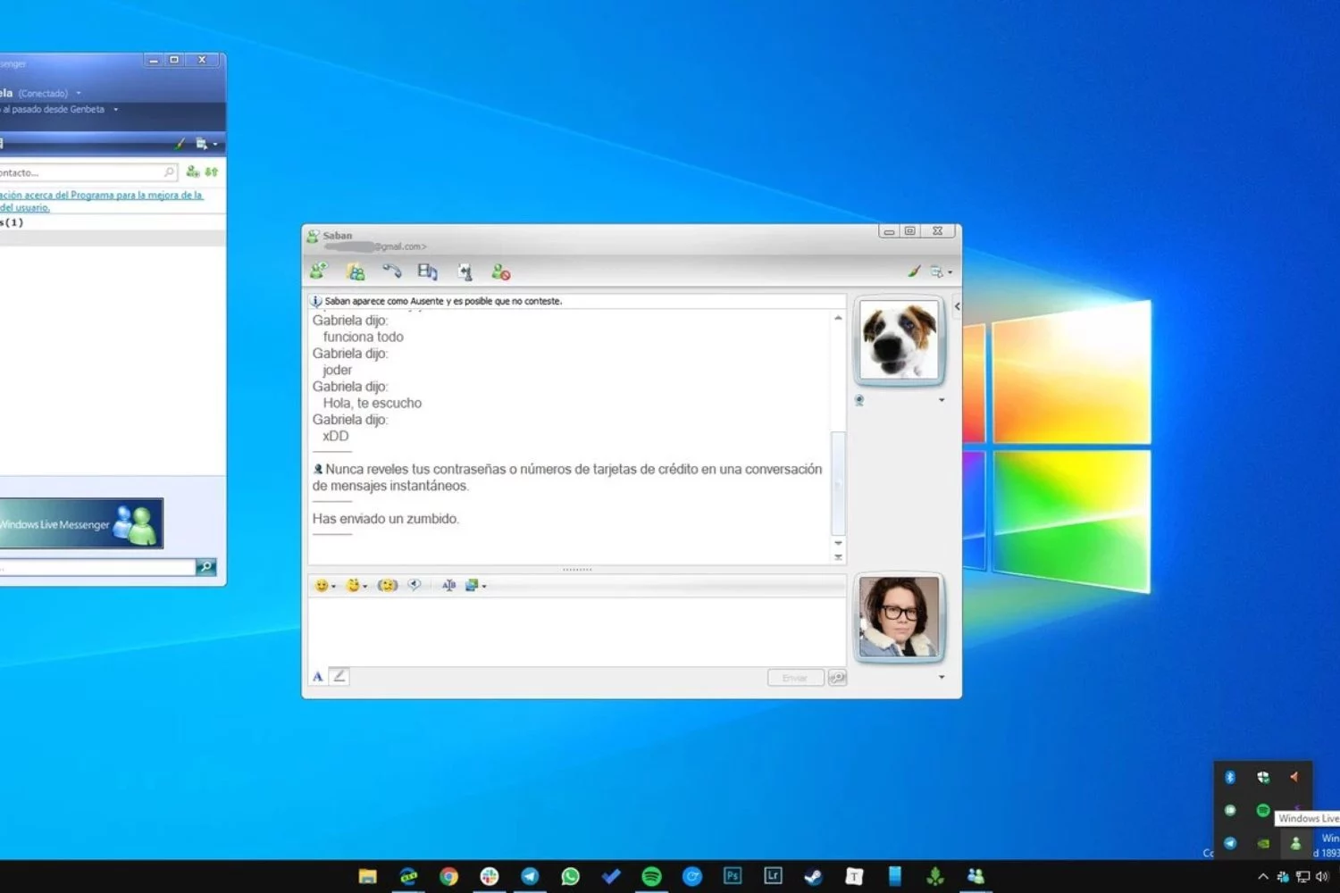The image size is (1340, 893).
Task: Start a voice call with Saban
Action: click(391, 271)
